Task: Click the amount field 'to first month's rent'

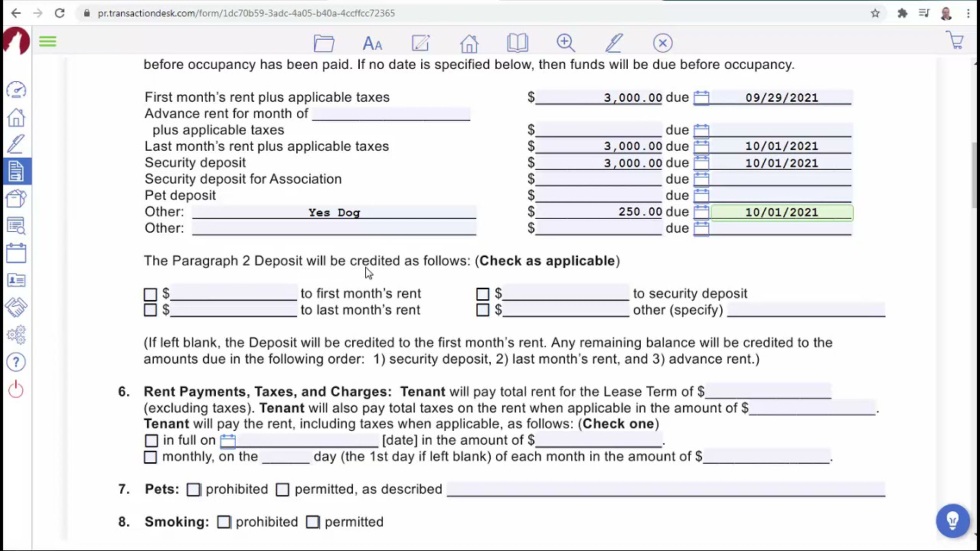Action: 233,294
